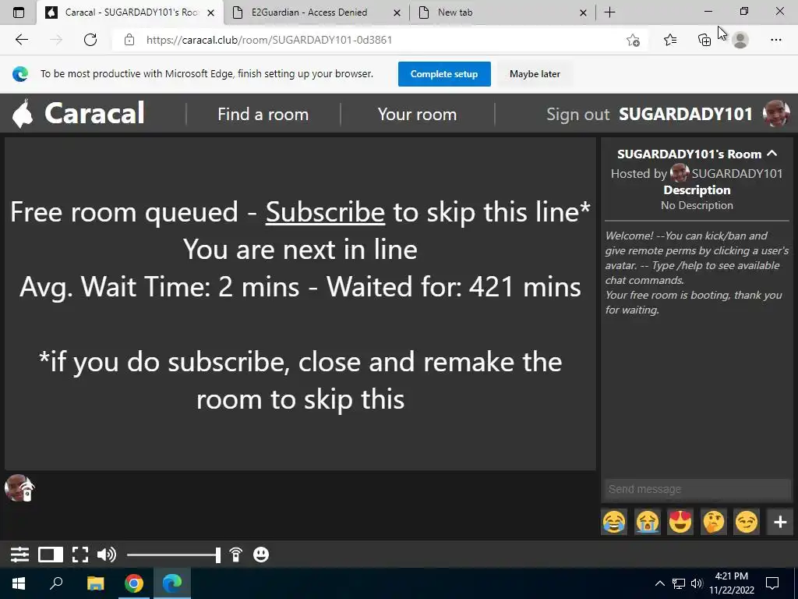Enter fullscreen with the corners icon

coord(80,555)
